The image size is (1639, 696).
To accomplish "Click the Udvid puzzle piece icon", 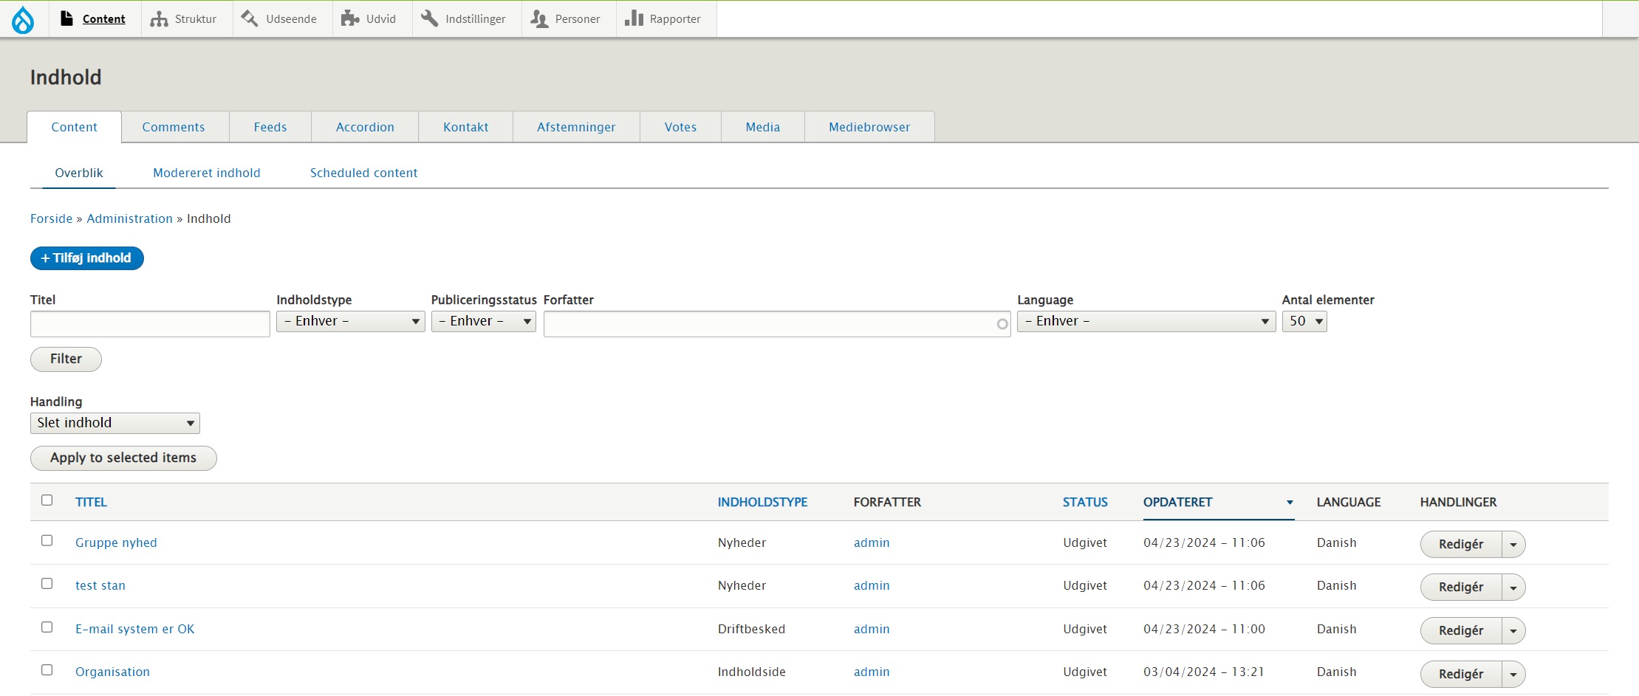I will point(349,19).
